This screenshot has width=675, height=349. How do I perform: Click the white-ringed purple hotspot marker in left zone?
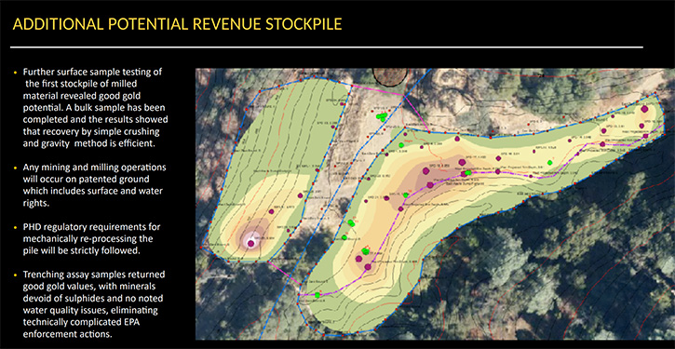(250, 243)
